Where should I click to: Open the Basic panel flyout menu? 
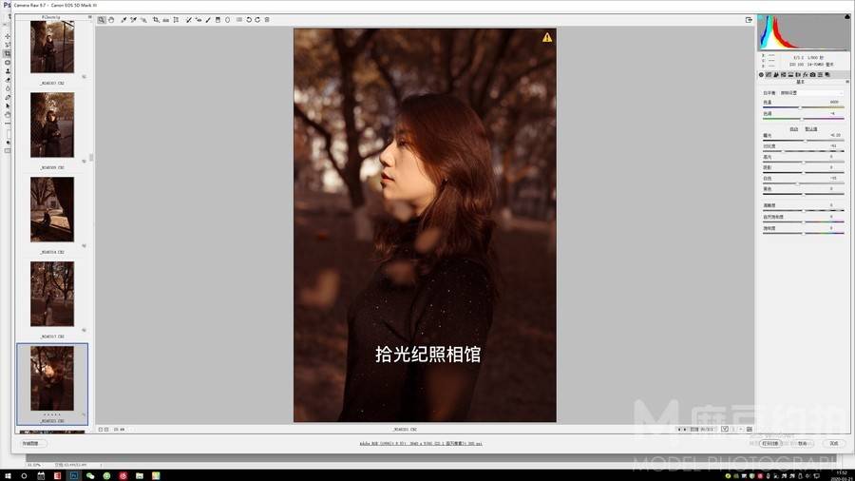[847, 82]
